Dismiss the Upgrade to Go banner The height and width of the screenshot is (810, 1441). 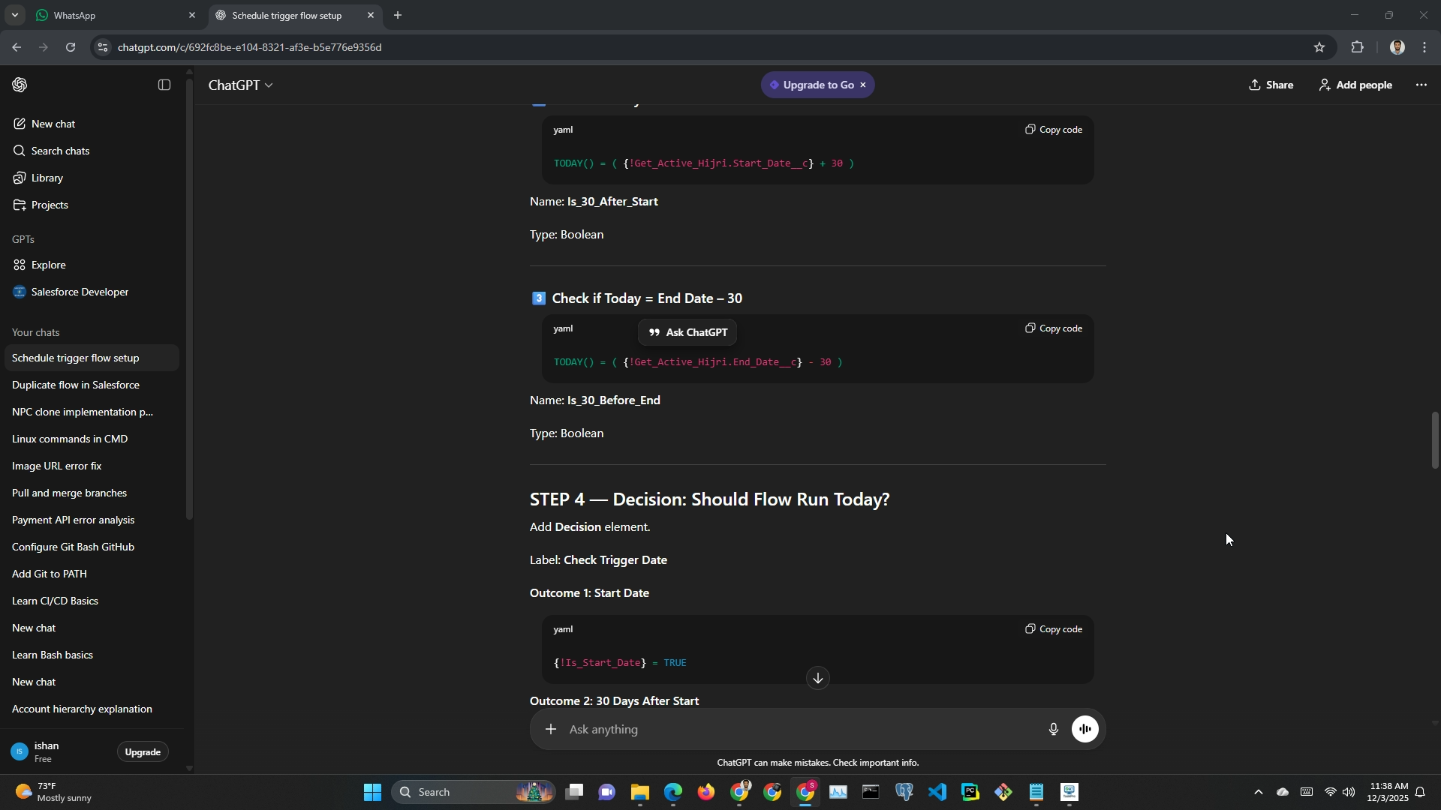[863, 85]
